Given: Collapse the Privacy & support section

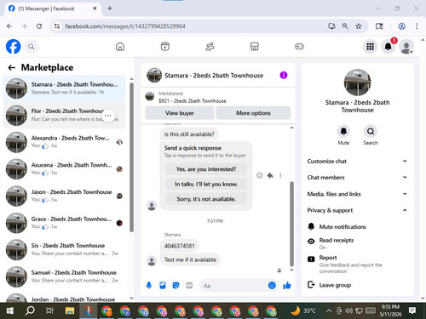Looking at the screenshot, I should 357,210.
